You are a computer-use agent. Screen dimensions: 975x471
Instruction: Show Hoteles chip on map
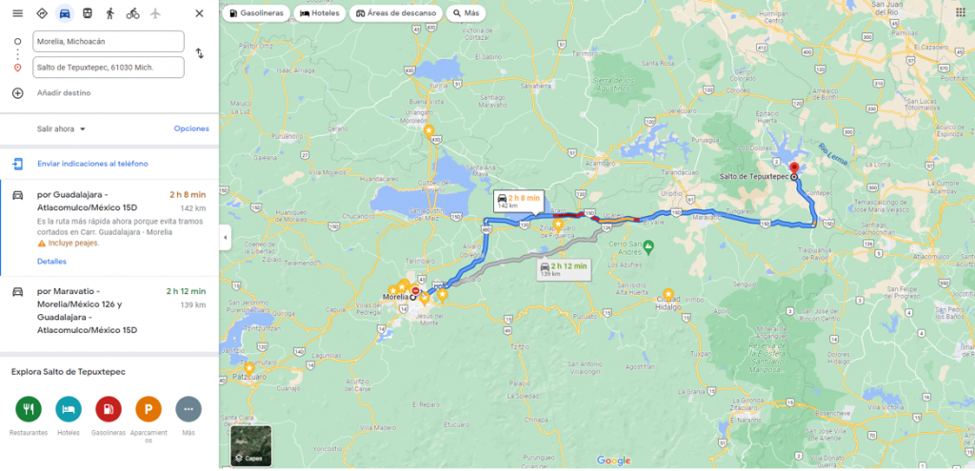point(320,13)
